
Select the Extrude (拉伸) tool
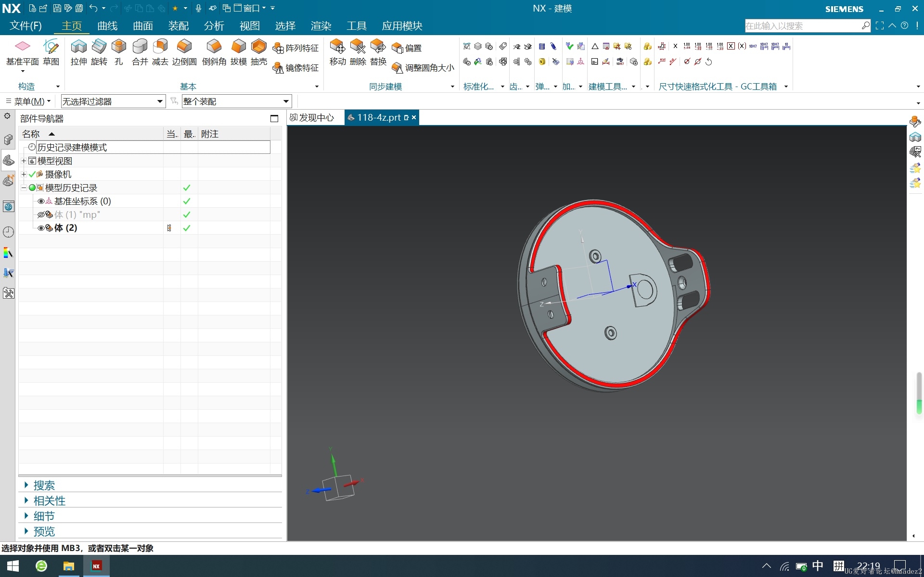click(x=78, y=52)
